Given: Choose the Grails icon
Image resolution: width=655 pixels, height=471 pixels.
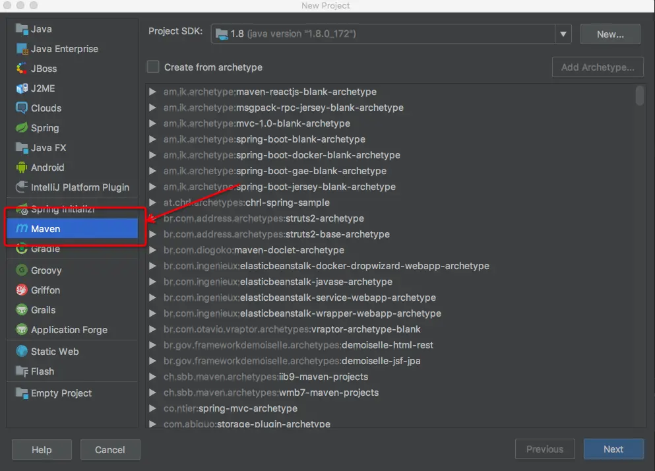Looking at the screenshot, I should (21, 309).
